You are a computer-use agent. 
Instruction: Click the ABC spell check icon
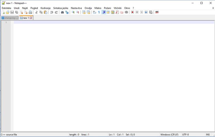pyautogui.click(x=157, y=12)
